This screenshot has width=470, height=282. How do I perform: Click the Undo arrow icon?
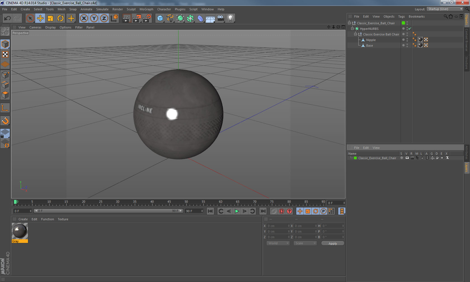click(x=8, y=18)
